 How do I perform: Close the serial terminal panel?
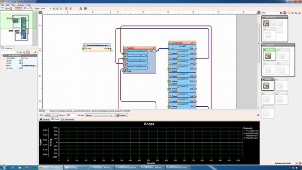coord(258,115)
